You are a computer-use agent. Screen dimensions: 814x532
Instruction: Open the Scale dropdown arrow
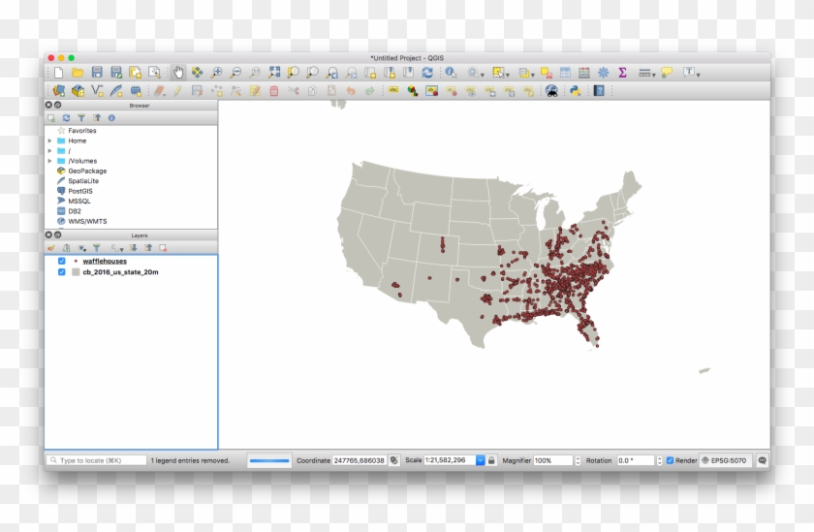pyautogui.click(x=481, y=460)
